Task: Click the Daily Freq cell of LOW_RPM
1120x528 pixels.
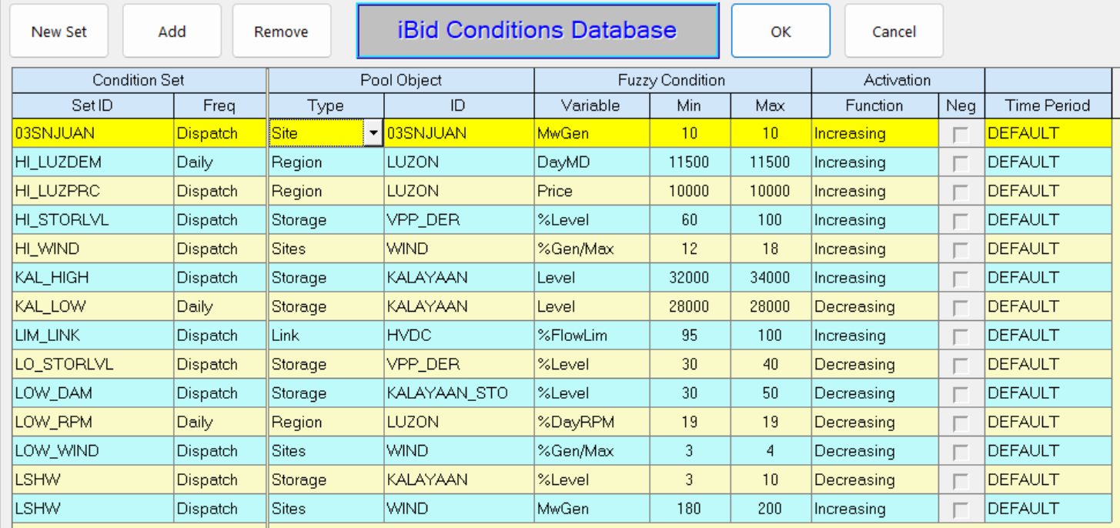Action: click(219, 422)
